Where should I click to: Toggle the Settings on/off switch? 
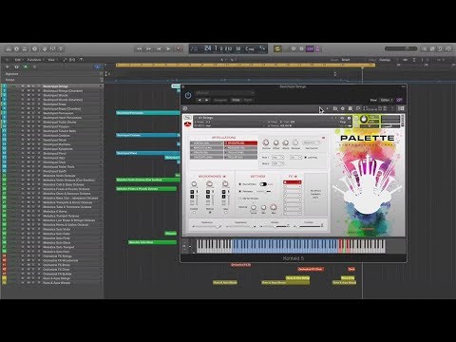point(263,184)
